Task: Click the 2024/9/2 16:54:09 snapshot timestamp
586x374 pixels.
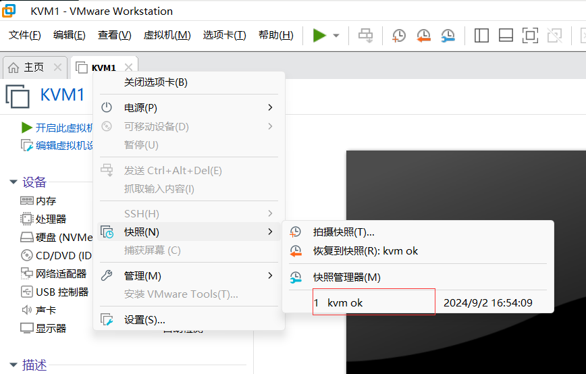Action: click(487, 302)
